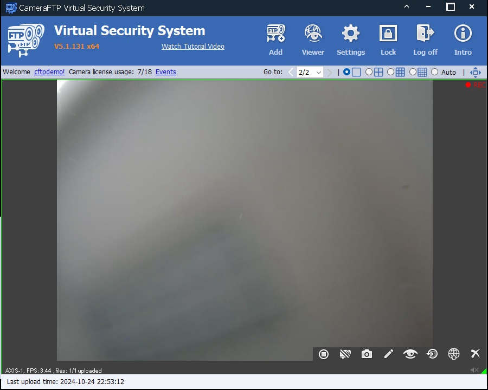The width and height of the screenshot is (488, 390).
Task: Select the Auto layout radio button
Action: (x=434, y=72)
